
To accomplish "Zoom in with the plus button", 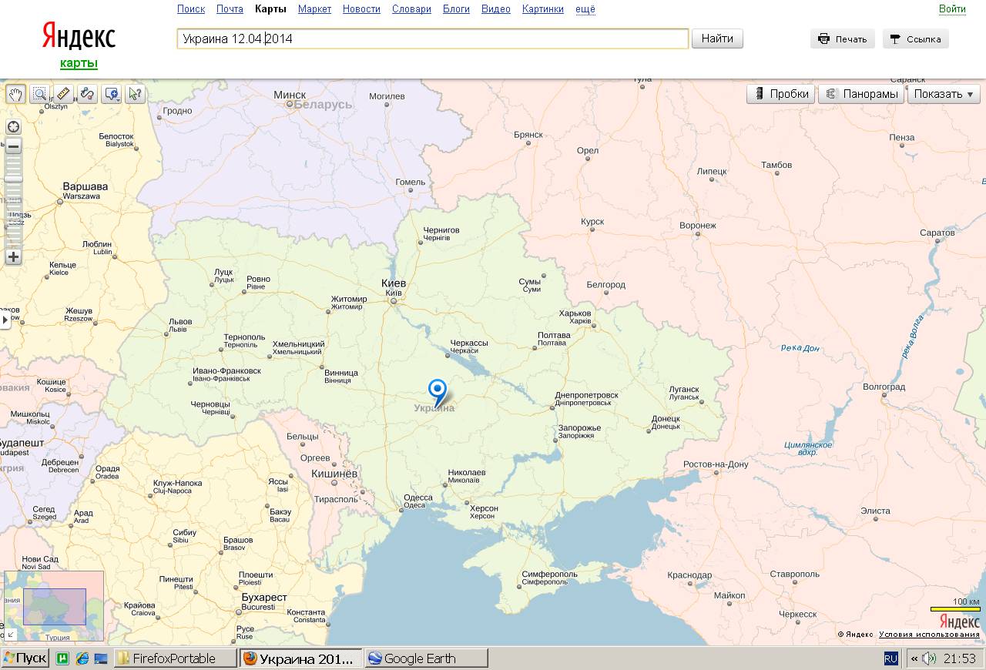I will point(13,257).
